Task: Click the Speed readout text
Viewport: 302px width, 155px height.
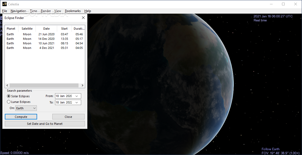Action: pyautogui.click(x=15, y=153)
